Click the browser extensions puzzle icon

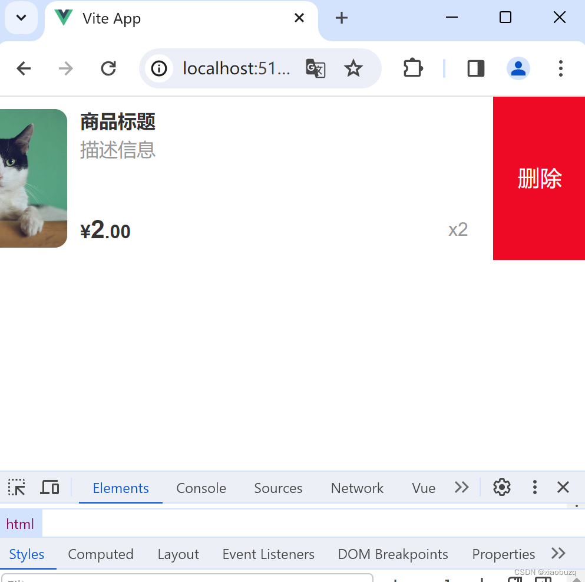tap(412, 68)
